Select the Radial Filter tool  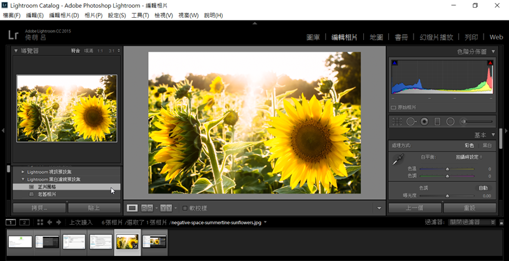(x=450, y=121)
